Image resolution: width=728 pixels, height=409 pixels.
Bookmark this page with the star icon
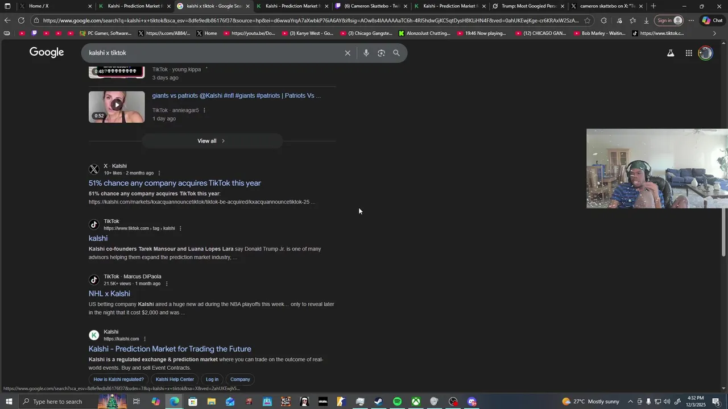(588, 20)
